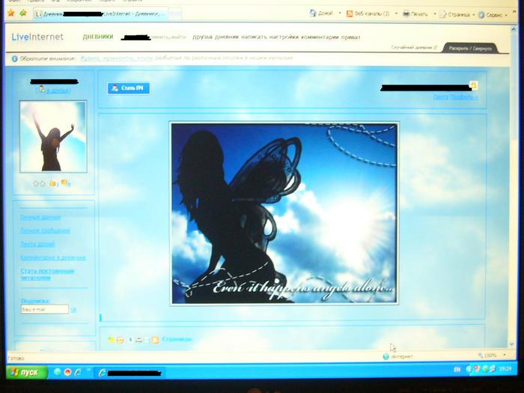Click the Add to Favorites star-plus icon
This screenshot has height=393, width=524.
point(23,13)
